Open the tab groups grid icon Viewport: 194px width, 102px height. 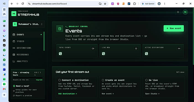[4, 9]
